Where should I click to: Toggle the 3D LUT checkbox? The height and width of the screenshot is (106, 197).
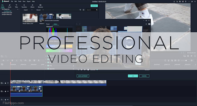pyautogui.click(x=48, y=56)
